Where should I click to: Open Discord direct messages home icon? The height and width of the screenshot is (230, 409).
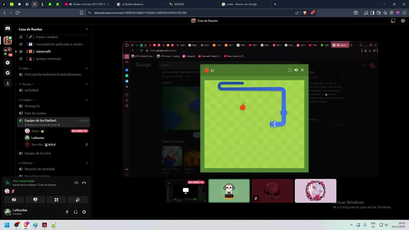[x=8, y=28]
